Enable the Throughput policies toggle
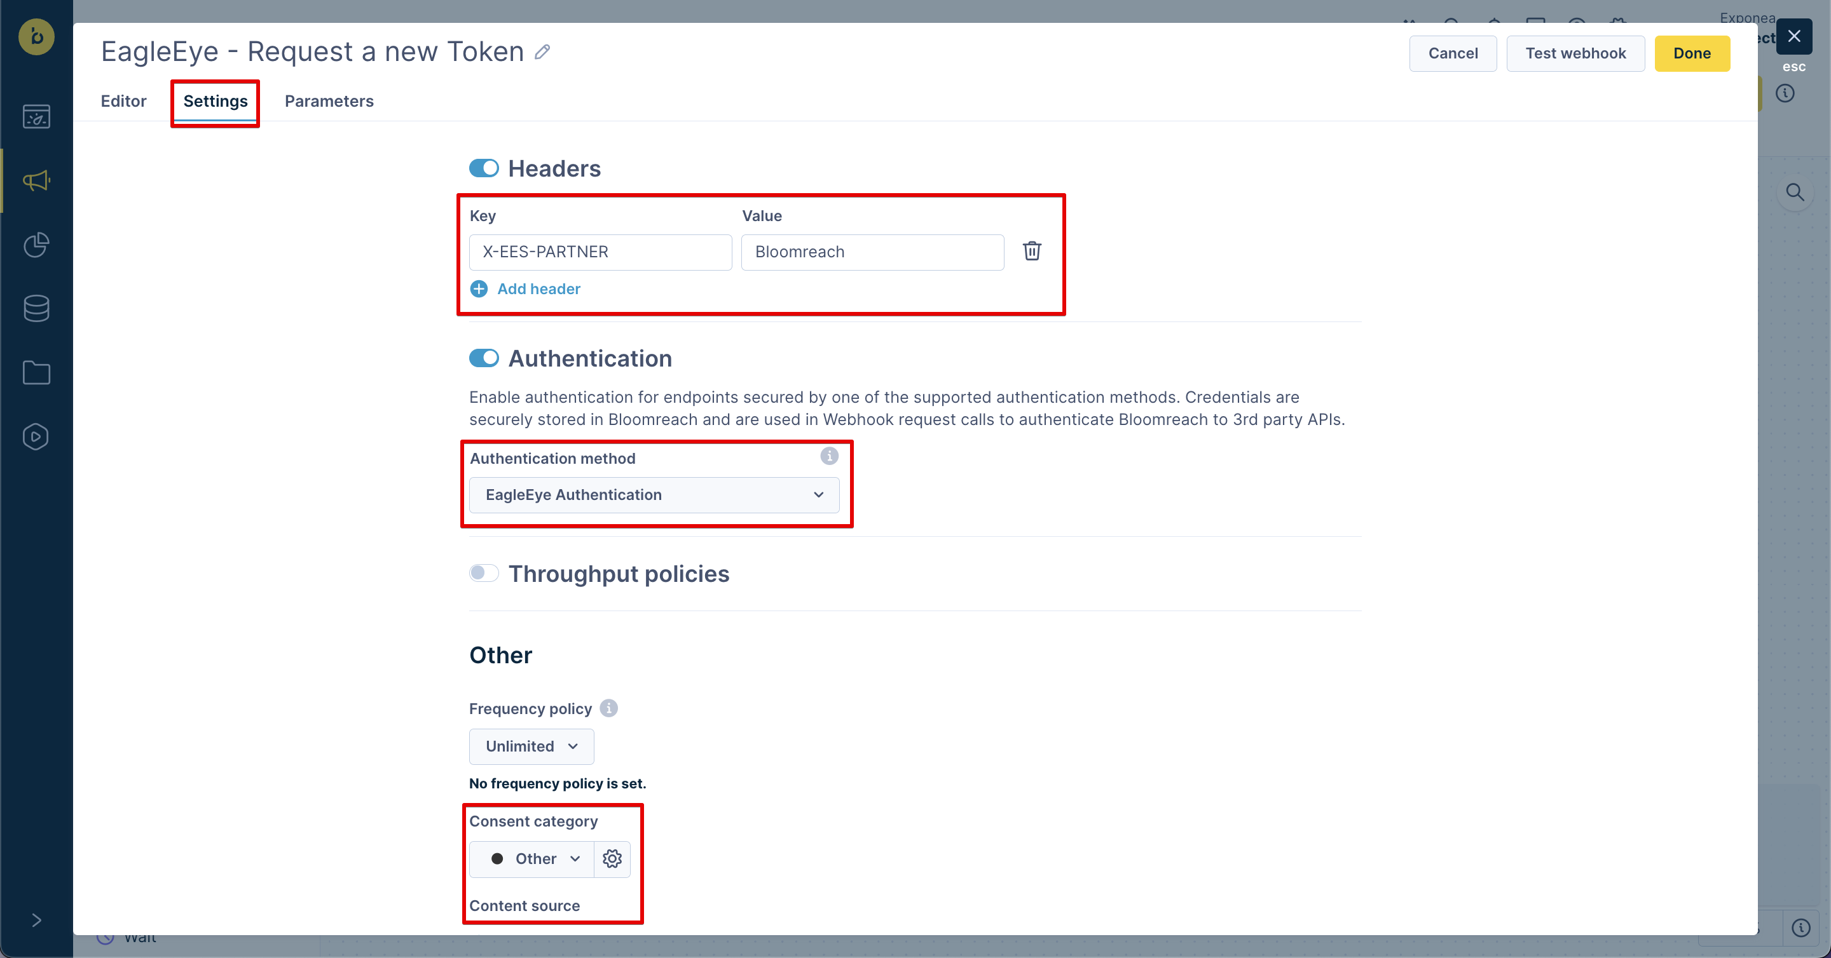The width and height of the screenshot is (1831, 958). pos(484,573)
